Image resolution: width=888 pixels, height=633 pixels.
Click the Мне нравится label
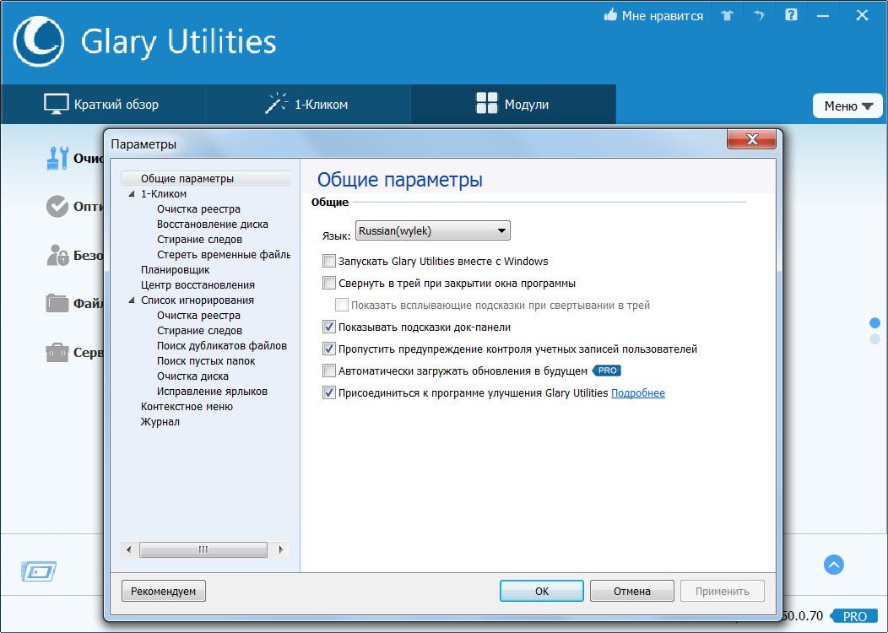(663, 16)
